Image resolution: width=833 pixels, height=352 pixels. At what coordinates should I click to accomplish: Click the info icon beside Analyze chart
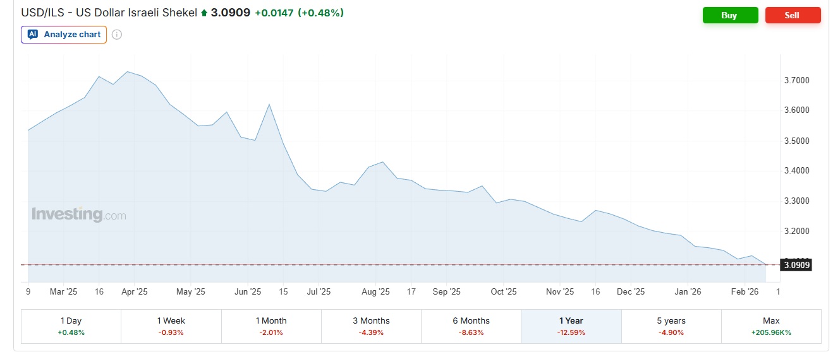117,35
